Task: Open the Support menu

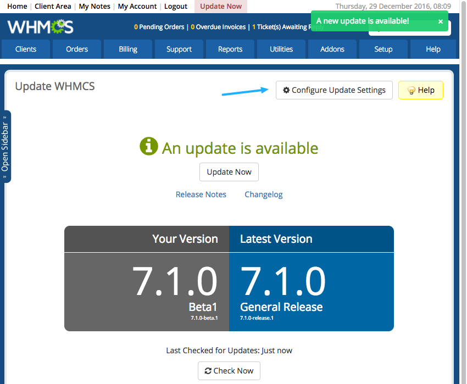Action: (179, 49)
